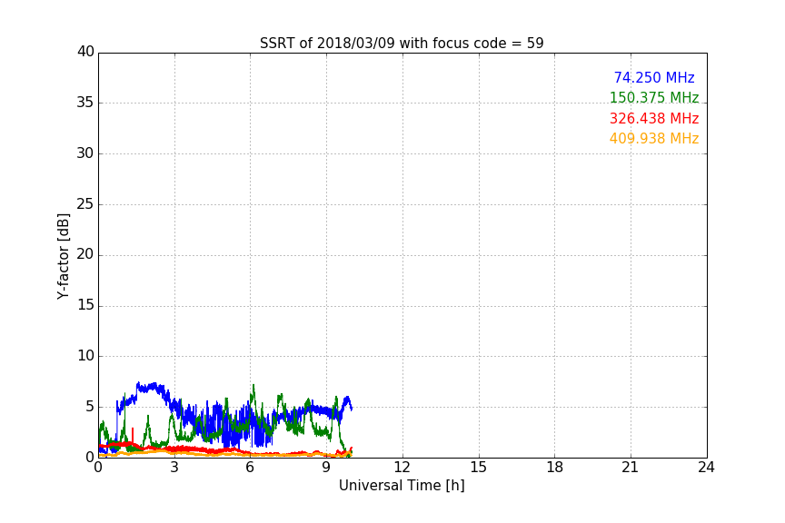Image resolution: width=785 pixels, height=523 pixels.
Task: Select the red "326.438 MHz" legend label
Action: (654, 119)
